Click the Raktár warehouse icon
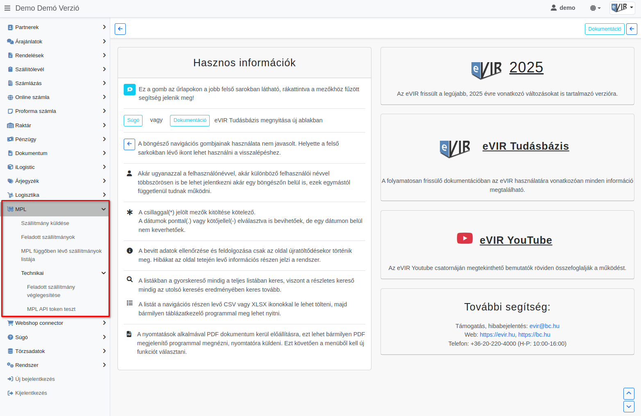The height and width of the screenshot is (416, 641). (10, 126)
